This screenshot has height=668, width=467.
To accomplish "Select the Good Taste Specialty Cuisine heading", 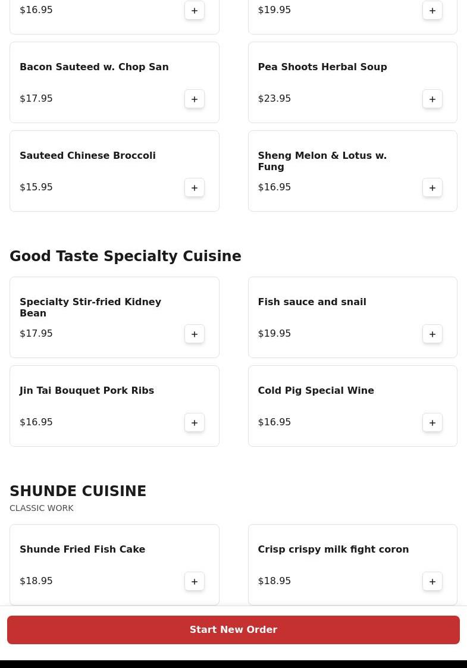I will (125, 256).
